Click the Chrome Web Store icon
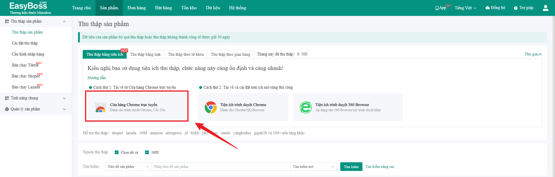 pos(101,107)
